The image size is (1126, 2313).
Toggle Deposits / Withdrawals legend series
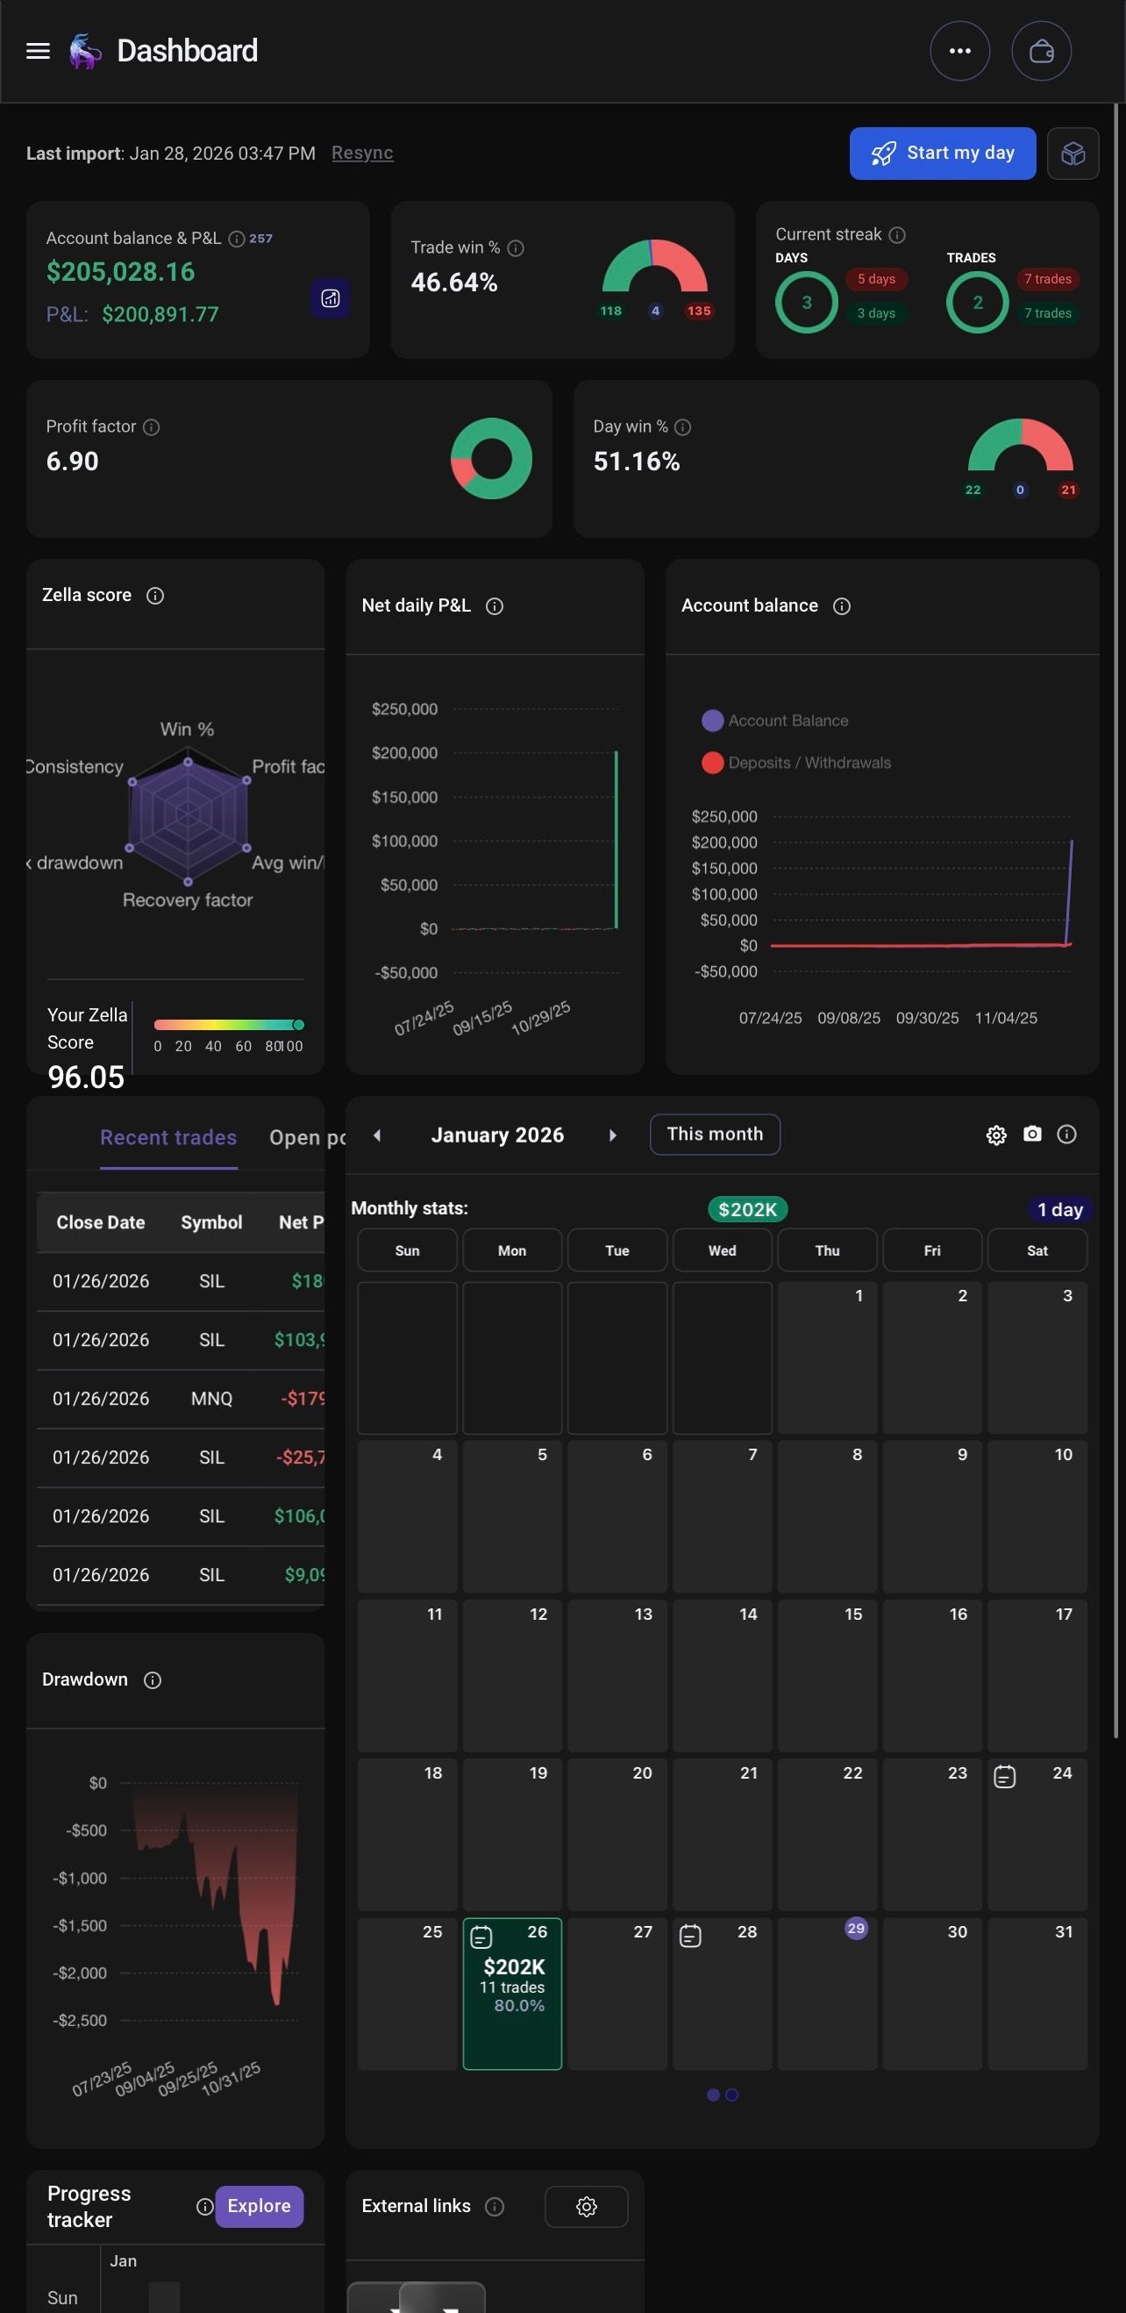[x=795, y=763]
